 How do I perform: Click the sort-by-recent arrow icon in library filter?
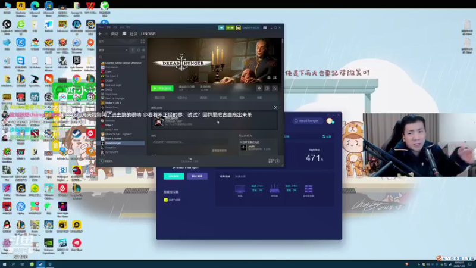pyautogui.click(x=133, y=50)
